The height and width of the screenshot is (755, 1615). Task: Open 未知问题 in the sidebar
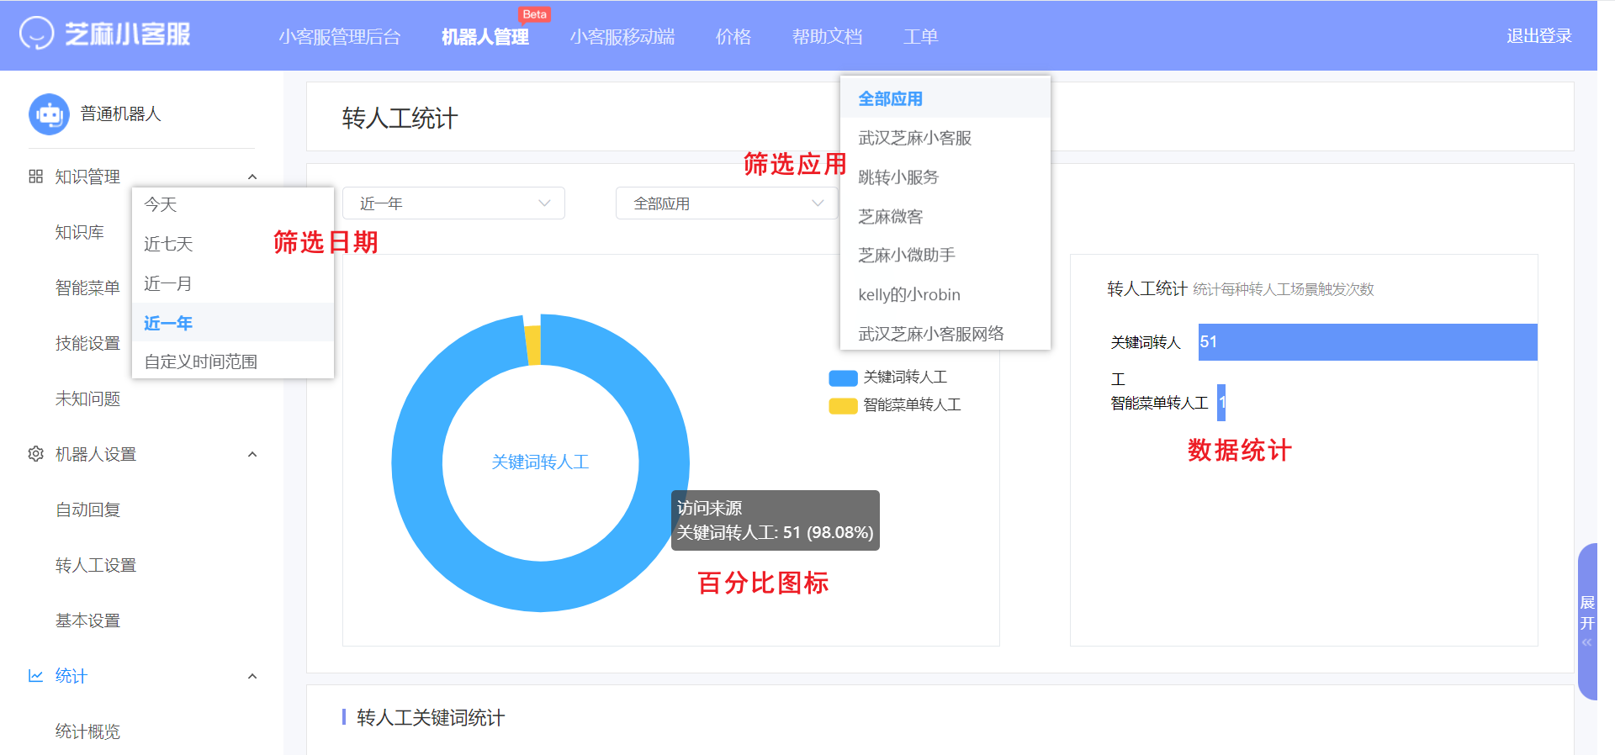(x=87, y=399)
